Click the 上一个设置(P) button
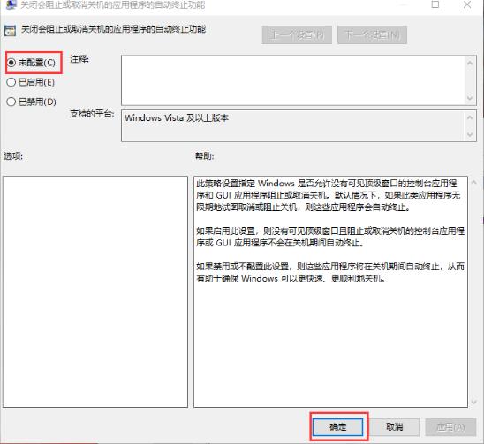The width and height of the screenshot is (484, 444). point(297,34)
